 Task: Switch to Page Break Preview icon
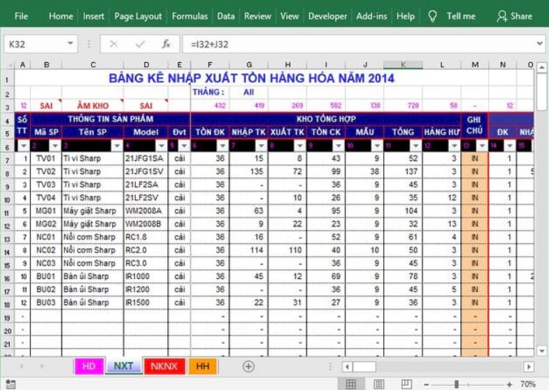click(x=406, y=384)
